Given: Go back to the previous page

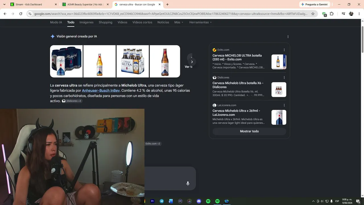Looking at the screenshot, I should (x=5, y=14).
